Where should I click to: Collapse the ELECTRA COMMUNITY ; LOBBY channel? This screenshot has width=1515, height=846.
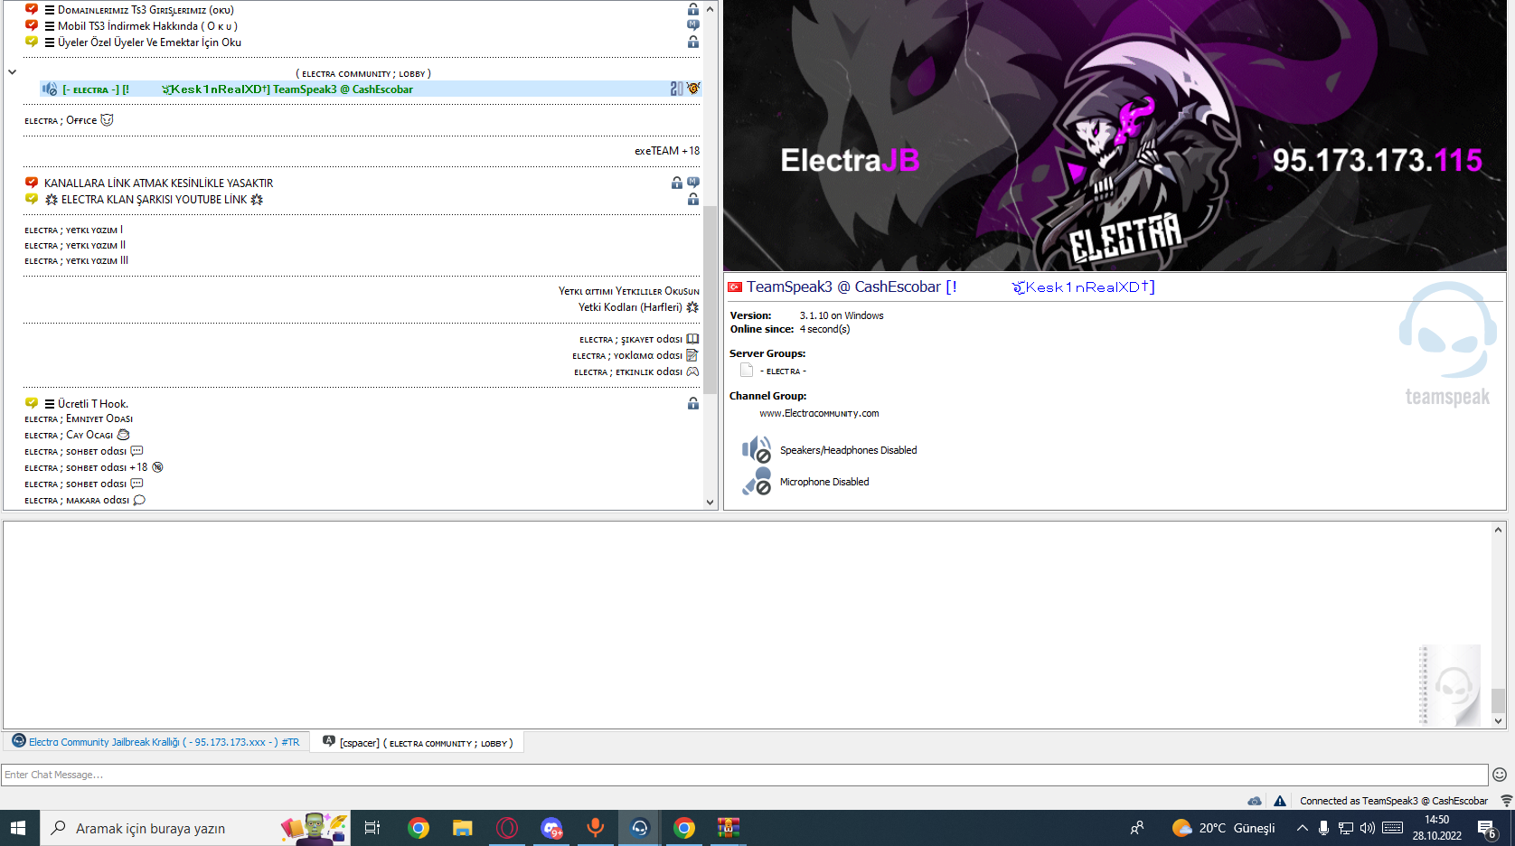(12, 72)
